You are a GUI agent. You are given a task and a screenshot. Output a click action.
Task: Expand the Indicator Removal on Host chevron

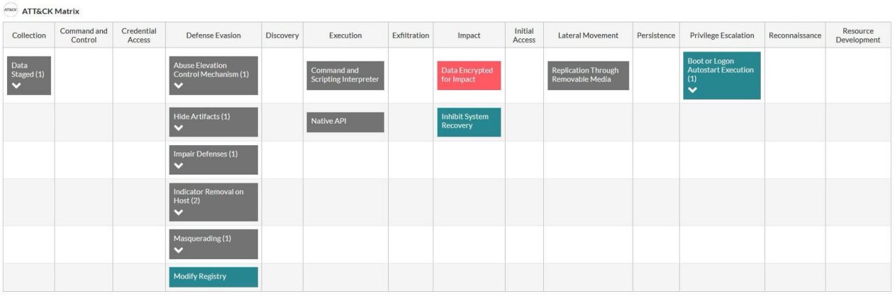[178, 212]
